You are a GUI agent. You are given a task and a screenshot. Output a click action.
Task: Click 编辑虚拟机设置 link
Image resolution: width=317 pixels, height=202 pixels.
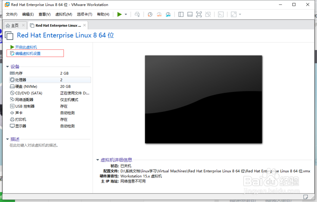tap(28, 54)
